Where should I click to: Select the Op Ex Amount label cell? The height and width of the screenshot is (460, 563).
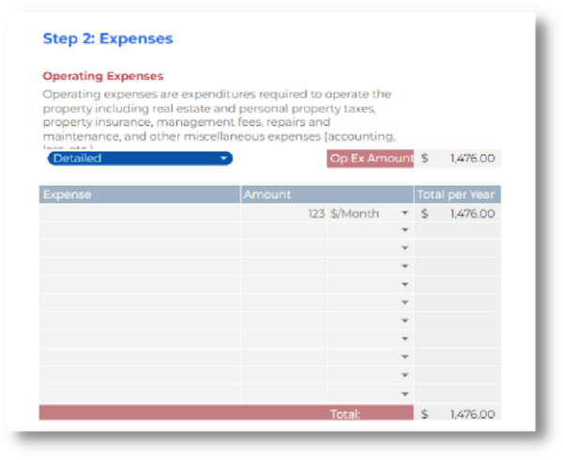pos(370,159)
